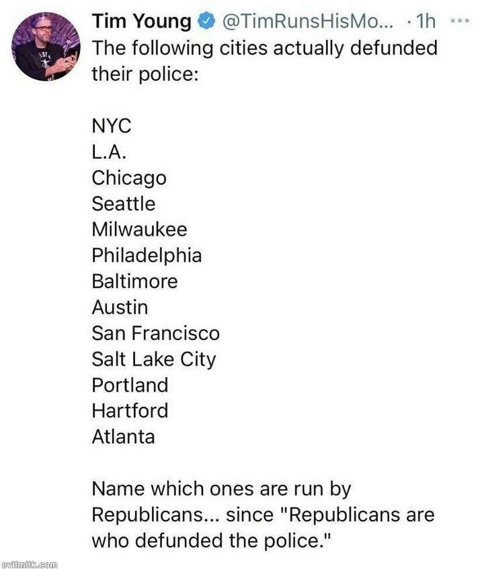Click Hartford in the tweet
Image resolution: width=484 pixels, height=569 pixels.
(130, 410)
